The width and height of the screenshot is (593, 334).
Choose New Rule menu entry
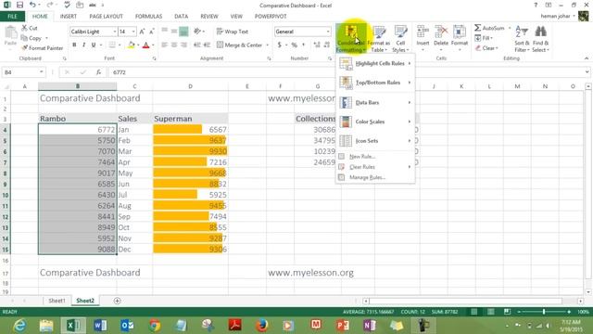pyautogui.click(x=375, y=157)
